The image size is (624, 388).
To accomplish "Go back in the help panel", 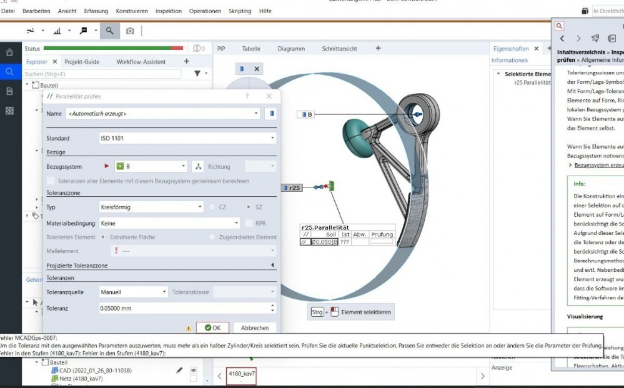I will 562,39.
